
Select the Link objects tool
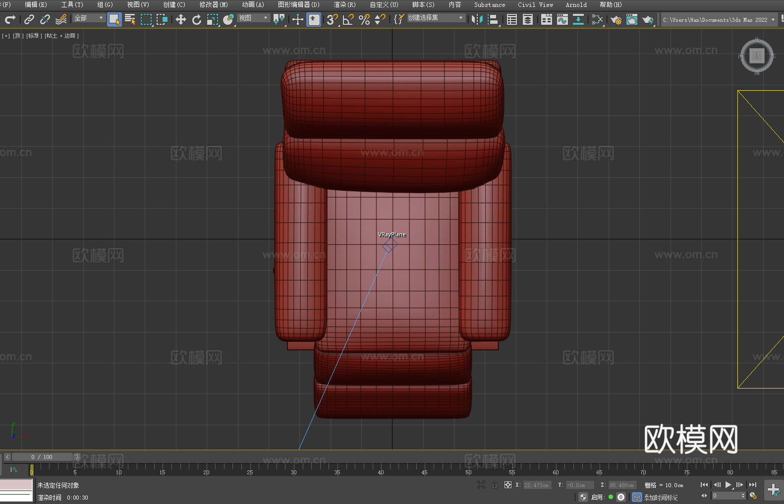(x=29, y=19)
